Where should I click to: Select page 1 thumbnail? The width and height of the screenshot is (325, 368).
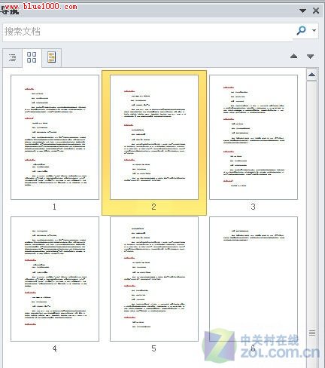[55, 137]
